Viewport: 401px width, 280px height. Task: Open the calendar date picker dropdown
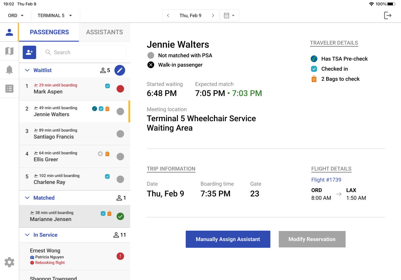(229, 15)
